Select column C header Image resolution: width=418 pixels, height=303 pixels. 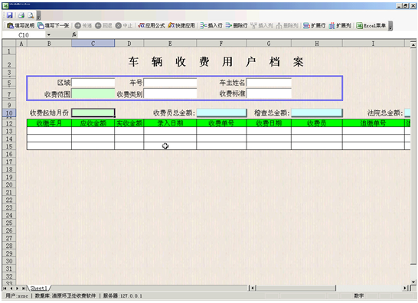click(x=93, y=44)
